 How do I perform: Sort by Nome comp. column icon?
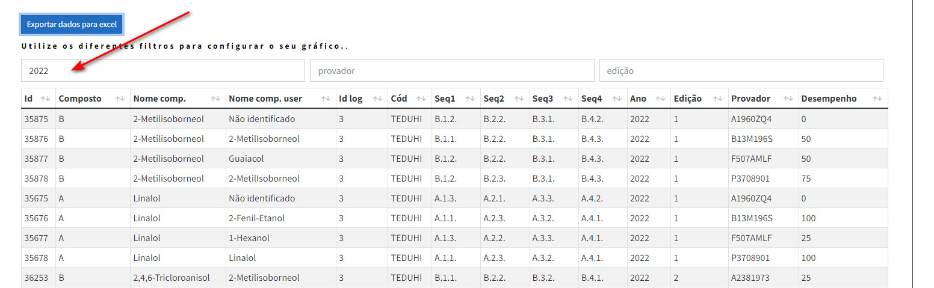pos(216,99)
